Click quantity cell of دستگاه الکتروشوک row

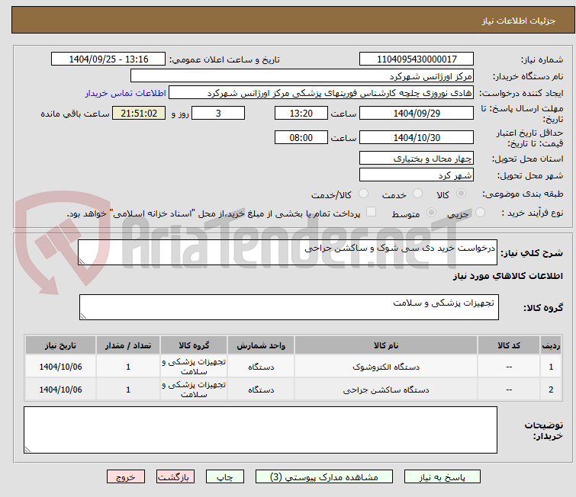point(128,367)
